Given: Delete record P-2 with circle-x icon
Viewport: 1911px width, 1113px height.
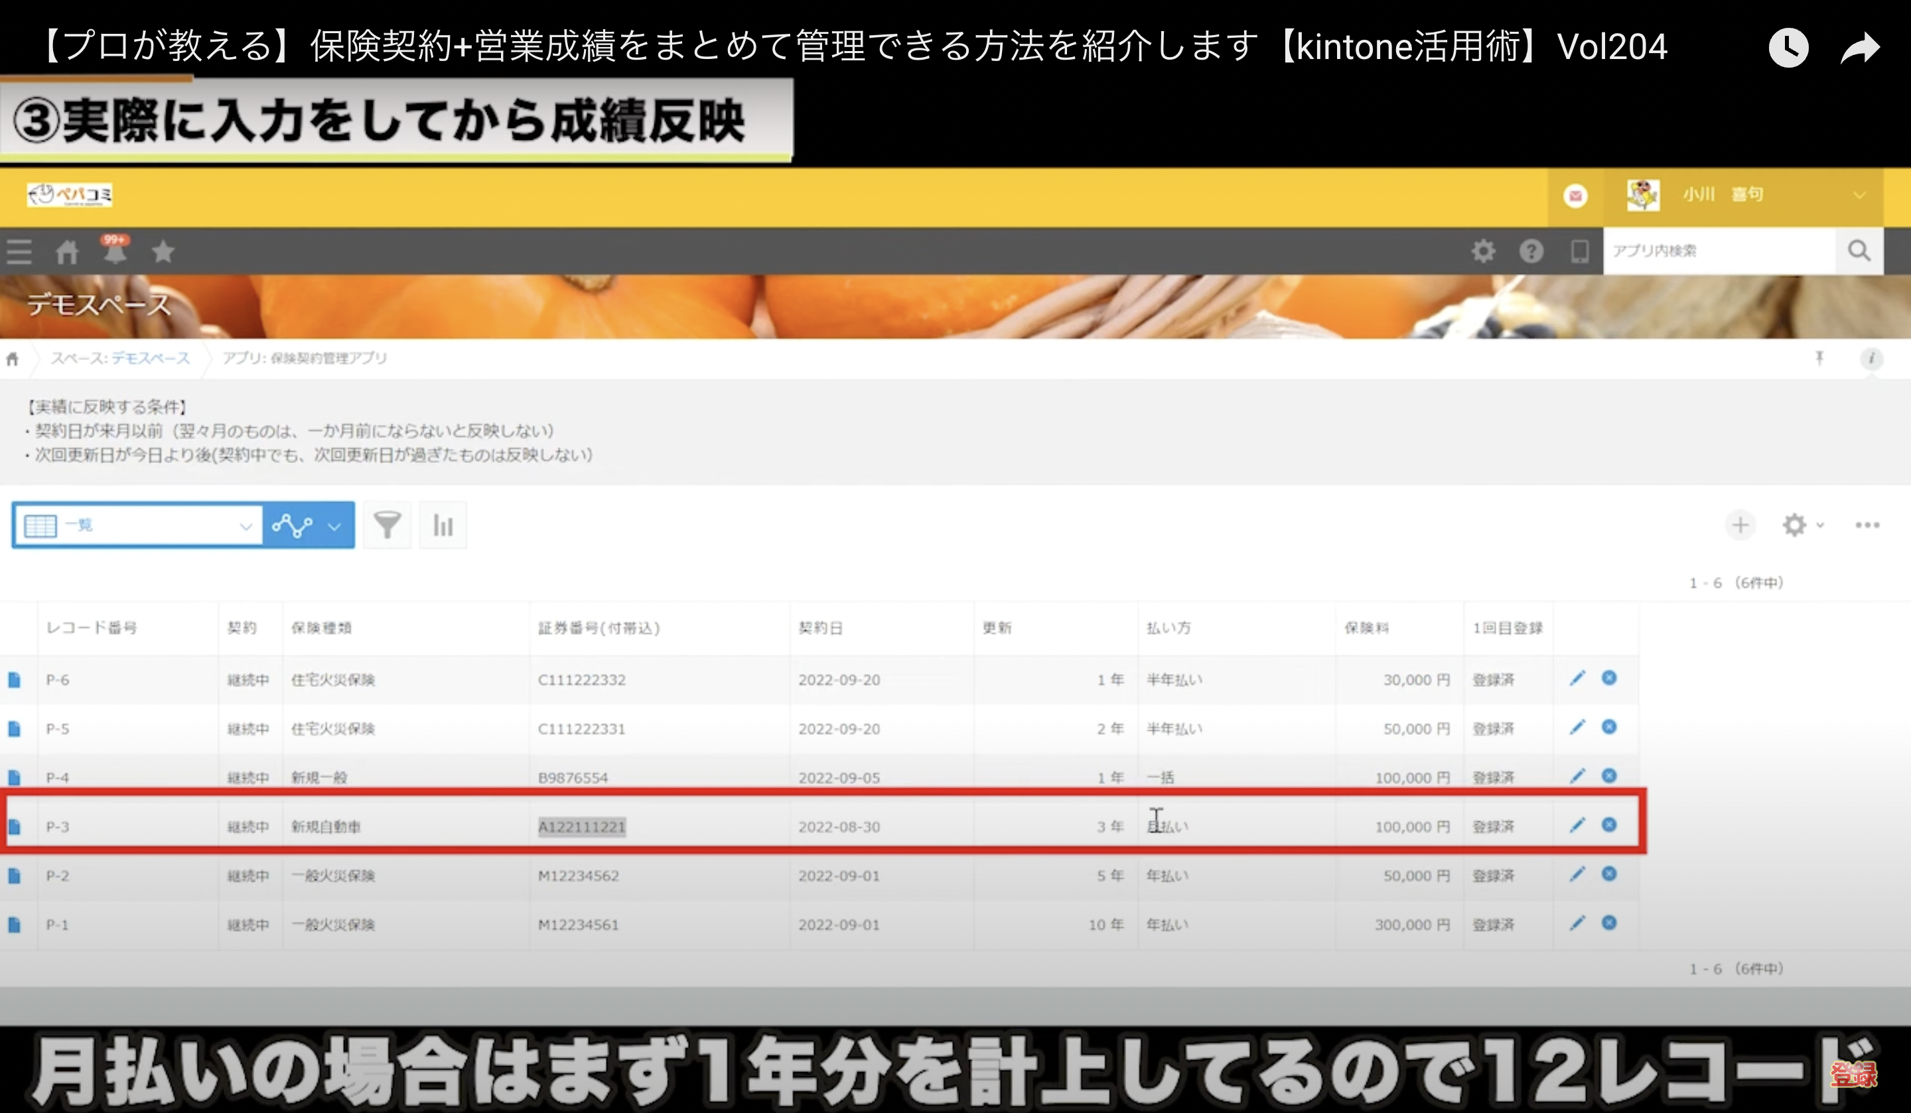Looking at the screenshot, I should pos(1609,874).
